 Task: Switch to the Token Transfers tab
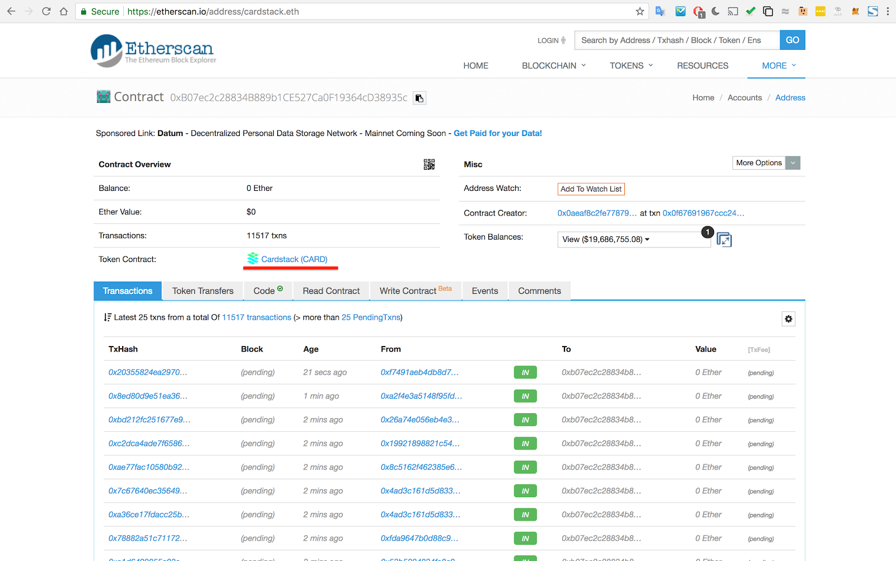coord(203,291)
